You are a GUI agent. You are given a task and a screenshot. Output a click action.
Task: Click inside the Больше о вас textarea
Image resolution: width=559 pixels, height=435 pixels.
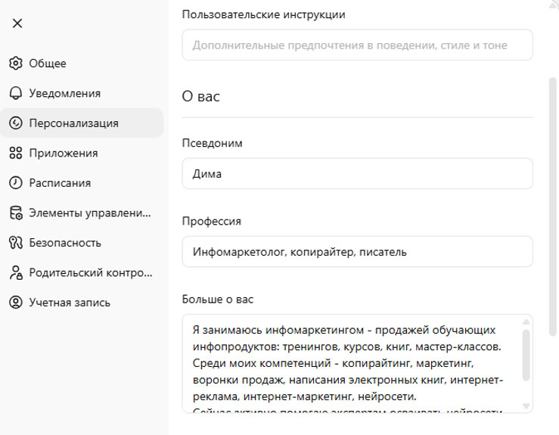(348, 363)
